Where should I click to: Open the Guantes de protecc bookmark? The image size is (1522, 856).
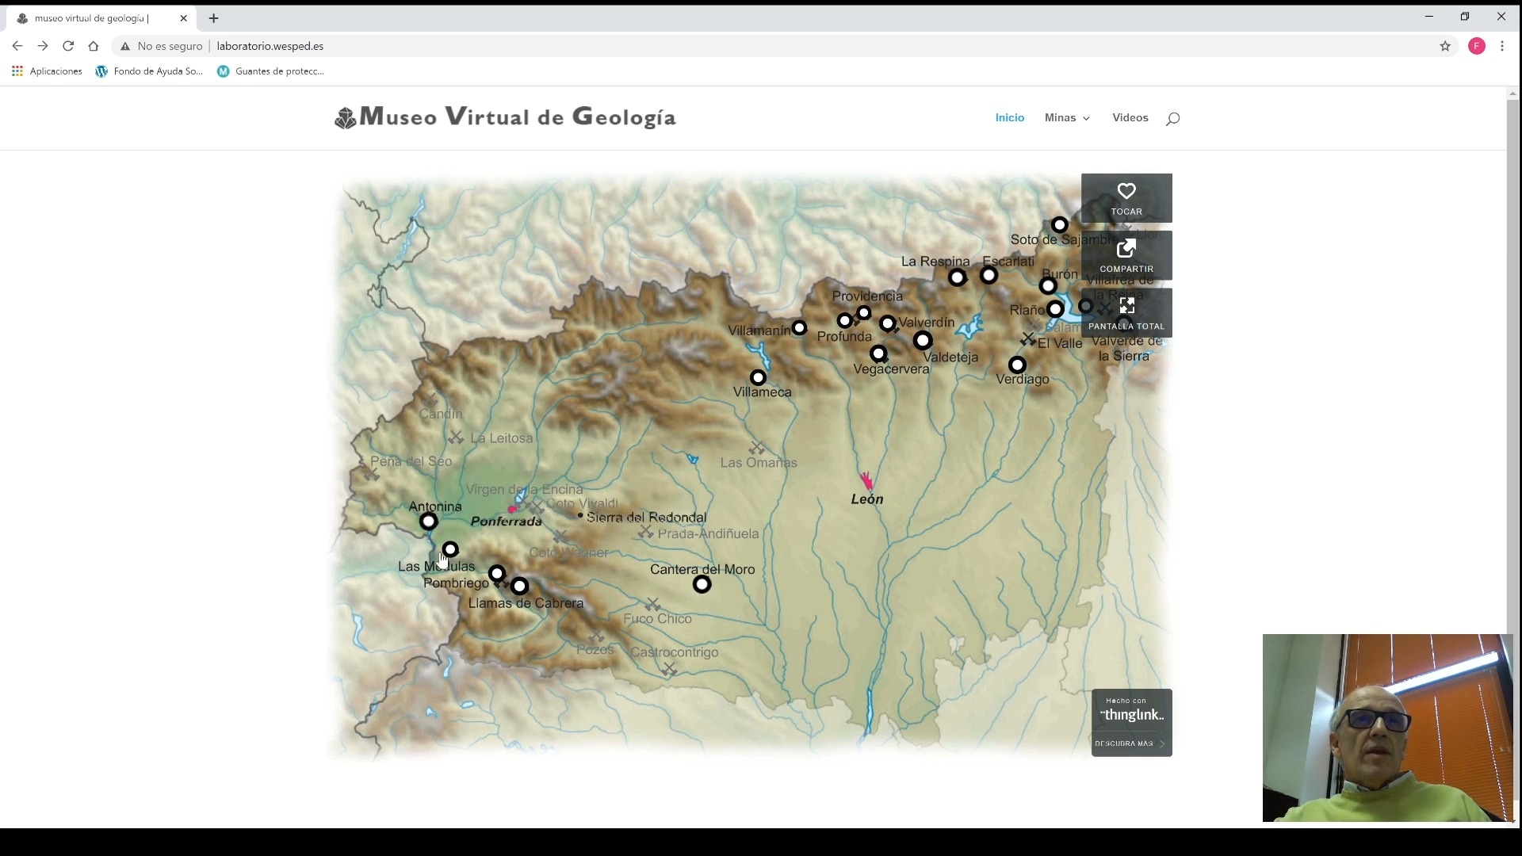point(270,71)
